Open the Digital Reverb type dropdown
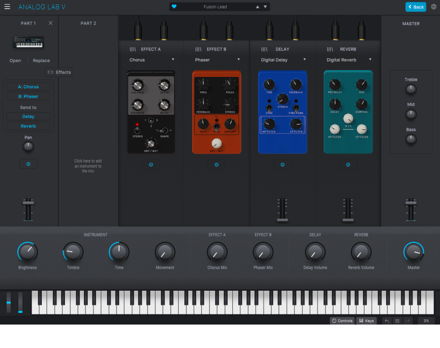This screenshot has width=440, height=348. pyautogui.click(x=349, y=60)
